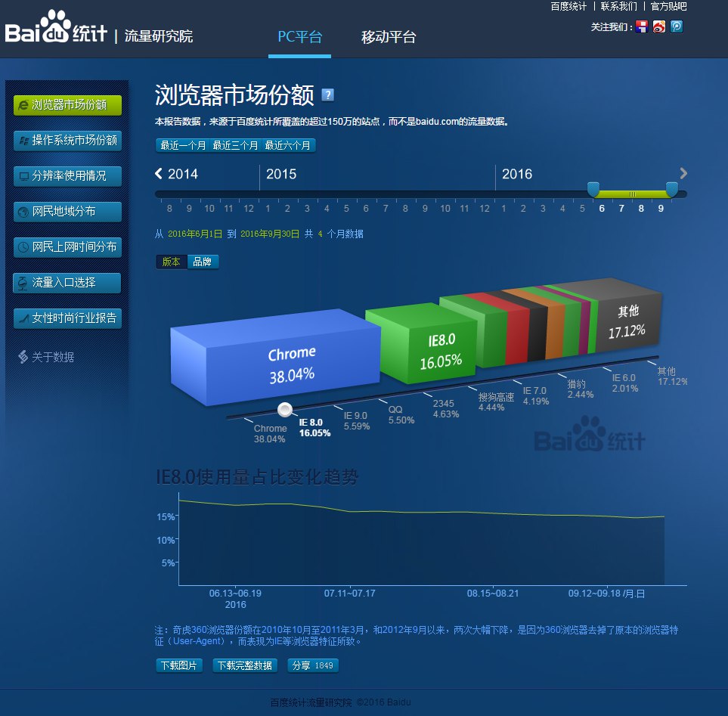Click the Baidu Tongji paw logo
The width and height of the screenshot is (728, 716).
pos(56,26)
